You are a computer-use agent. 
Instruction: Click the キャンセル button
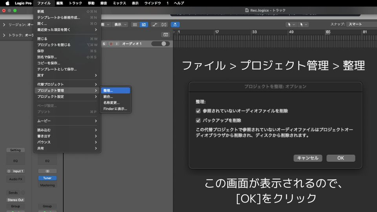pyautogui.click(x=308, y=158)
